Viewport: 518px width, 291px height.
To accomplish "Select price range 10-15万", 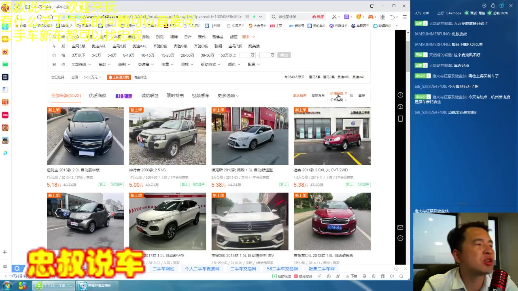I will (148, 55).
